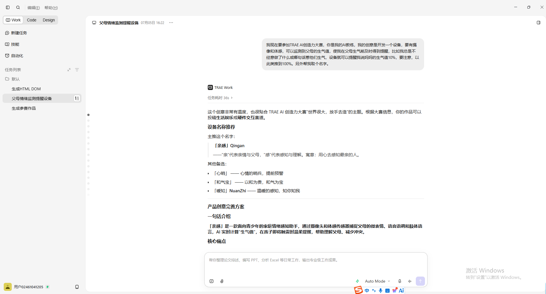Expand the 任务耗时 36s details

click(x=220, y=98)
